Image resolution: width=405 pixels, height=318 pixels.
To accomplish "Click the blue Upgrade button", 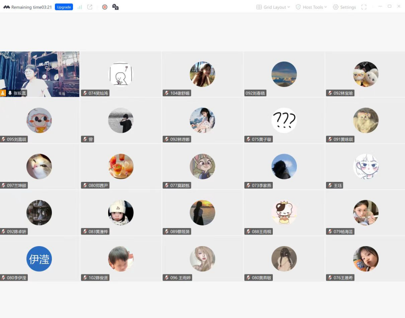I will coord(64,7).
